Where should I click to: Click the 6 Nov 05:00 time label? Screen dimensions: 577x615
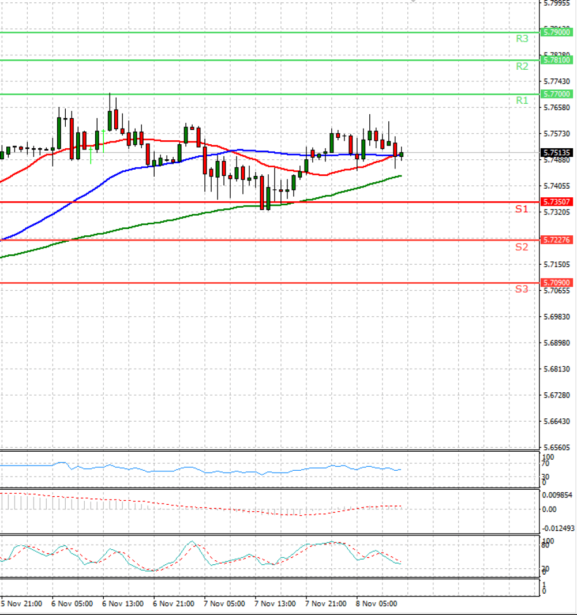(x=72, y=603)
